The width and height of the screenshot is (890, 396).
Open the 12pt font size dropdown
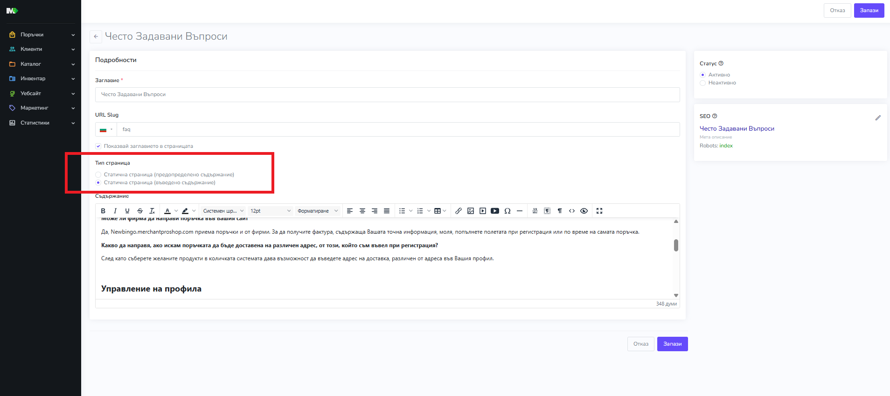point(271,211)
